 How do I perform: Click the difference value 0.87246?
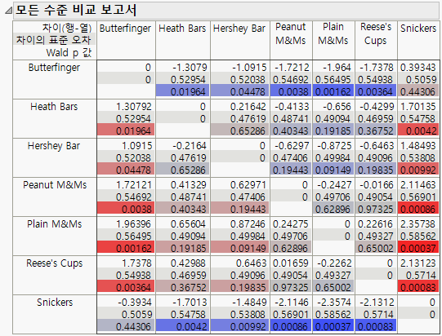[248, 224]
